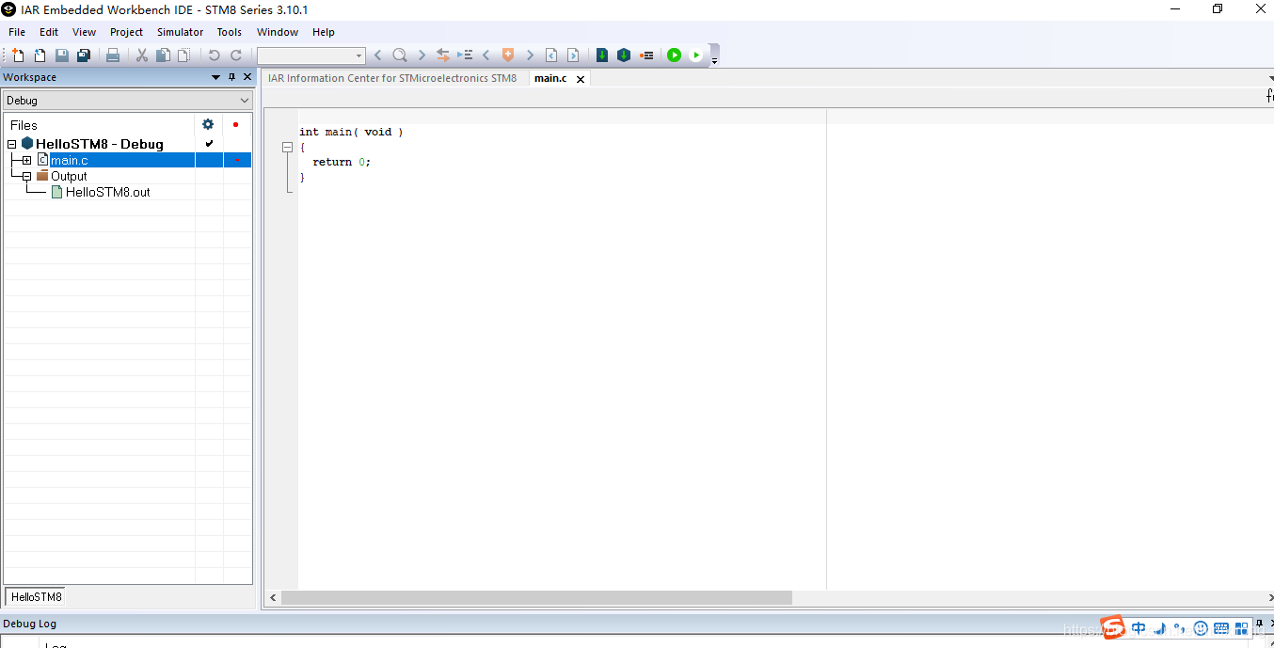Screen dimensions: 1274x648
Task: Click the Copy toolbar icon
Action: (163, 55)
